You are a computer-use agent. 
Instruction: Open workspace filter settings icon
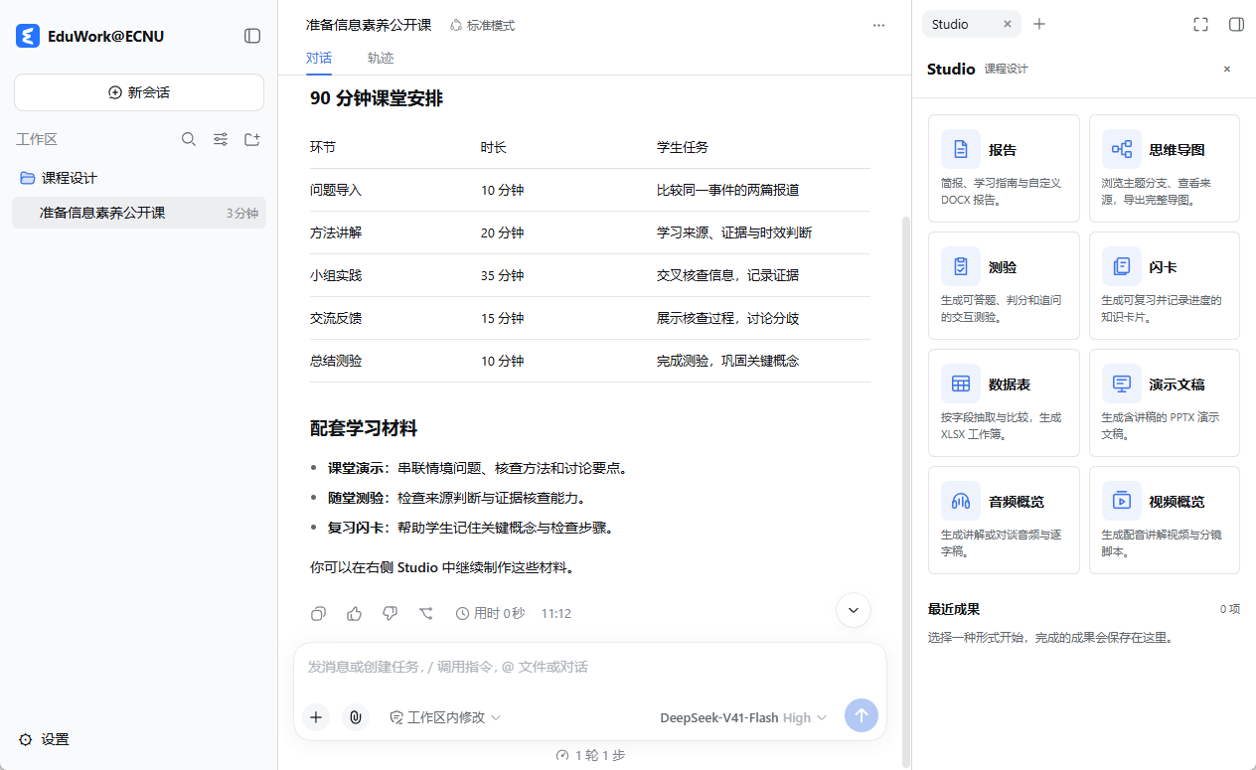tap(221, 140)
